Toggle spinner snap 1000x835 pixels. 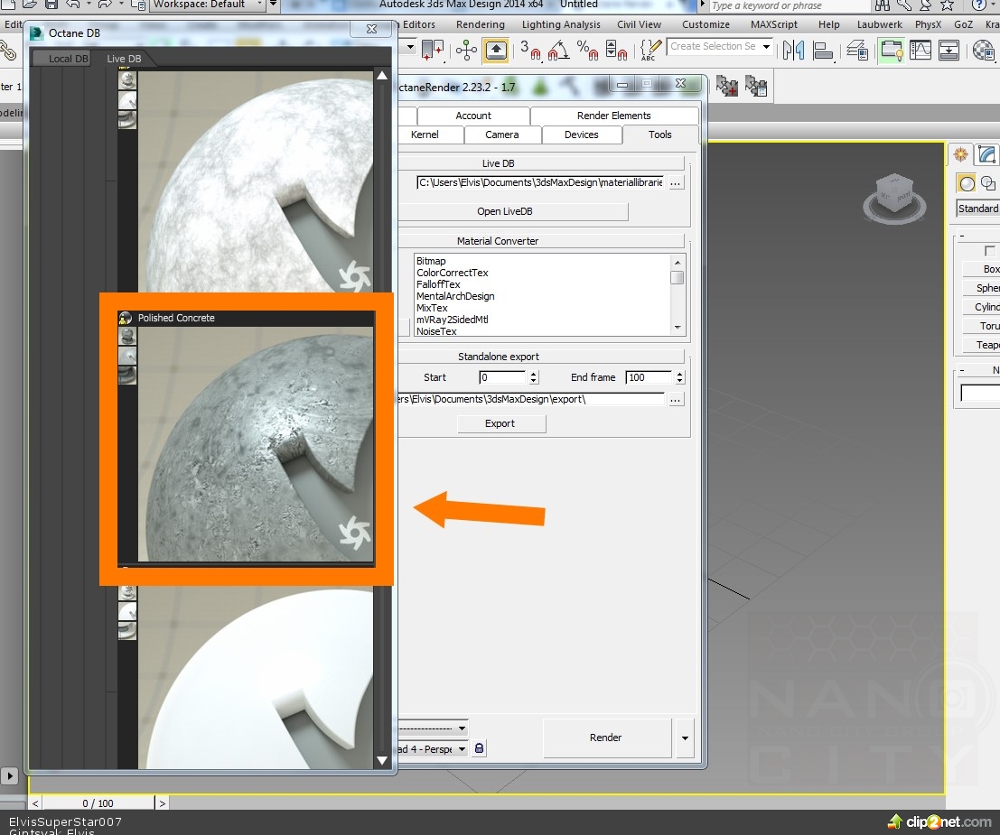tap(616, 50)
